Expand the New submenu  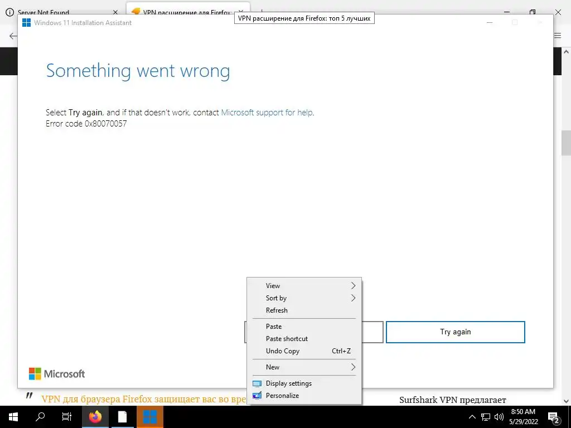coord(304,367)
